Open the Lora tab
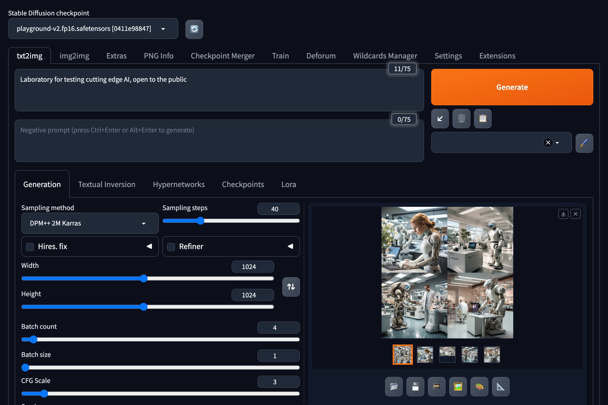 pyautogui.click(x=289, y=185)
